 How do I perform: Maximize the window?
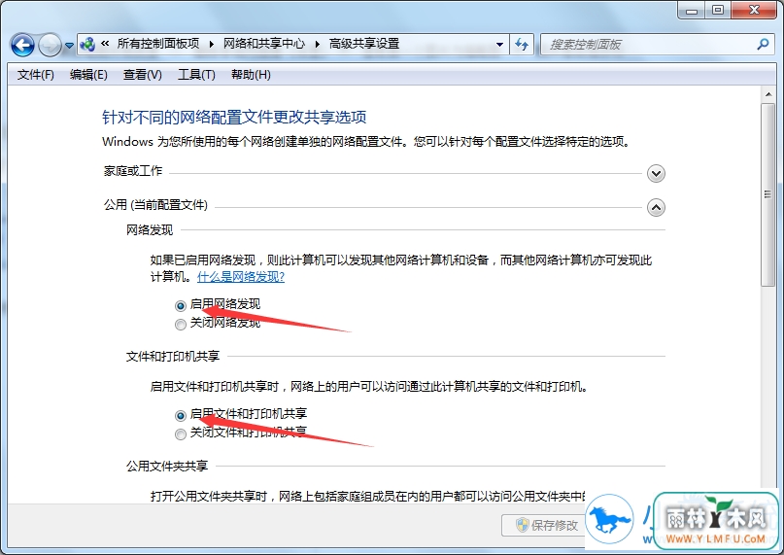pyautogui.click(x=718, y=10)
